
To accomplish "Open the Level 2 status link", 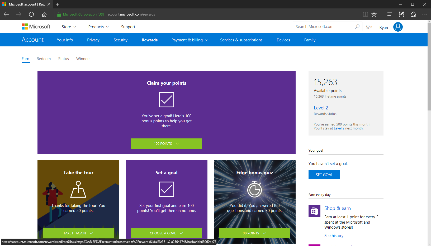I will (x=321, y=108).
